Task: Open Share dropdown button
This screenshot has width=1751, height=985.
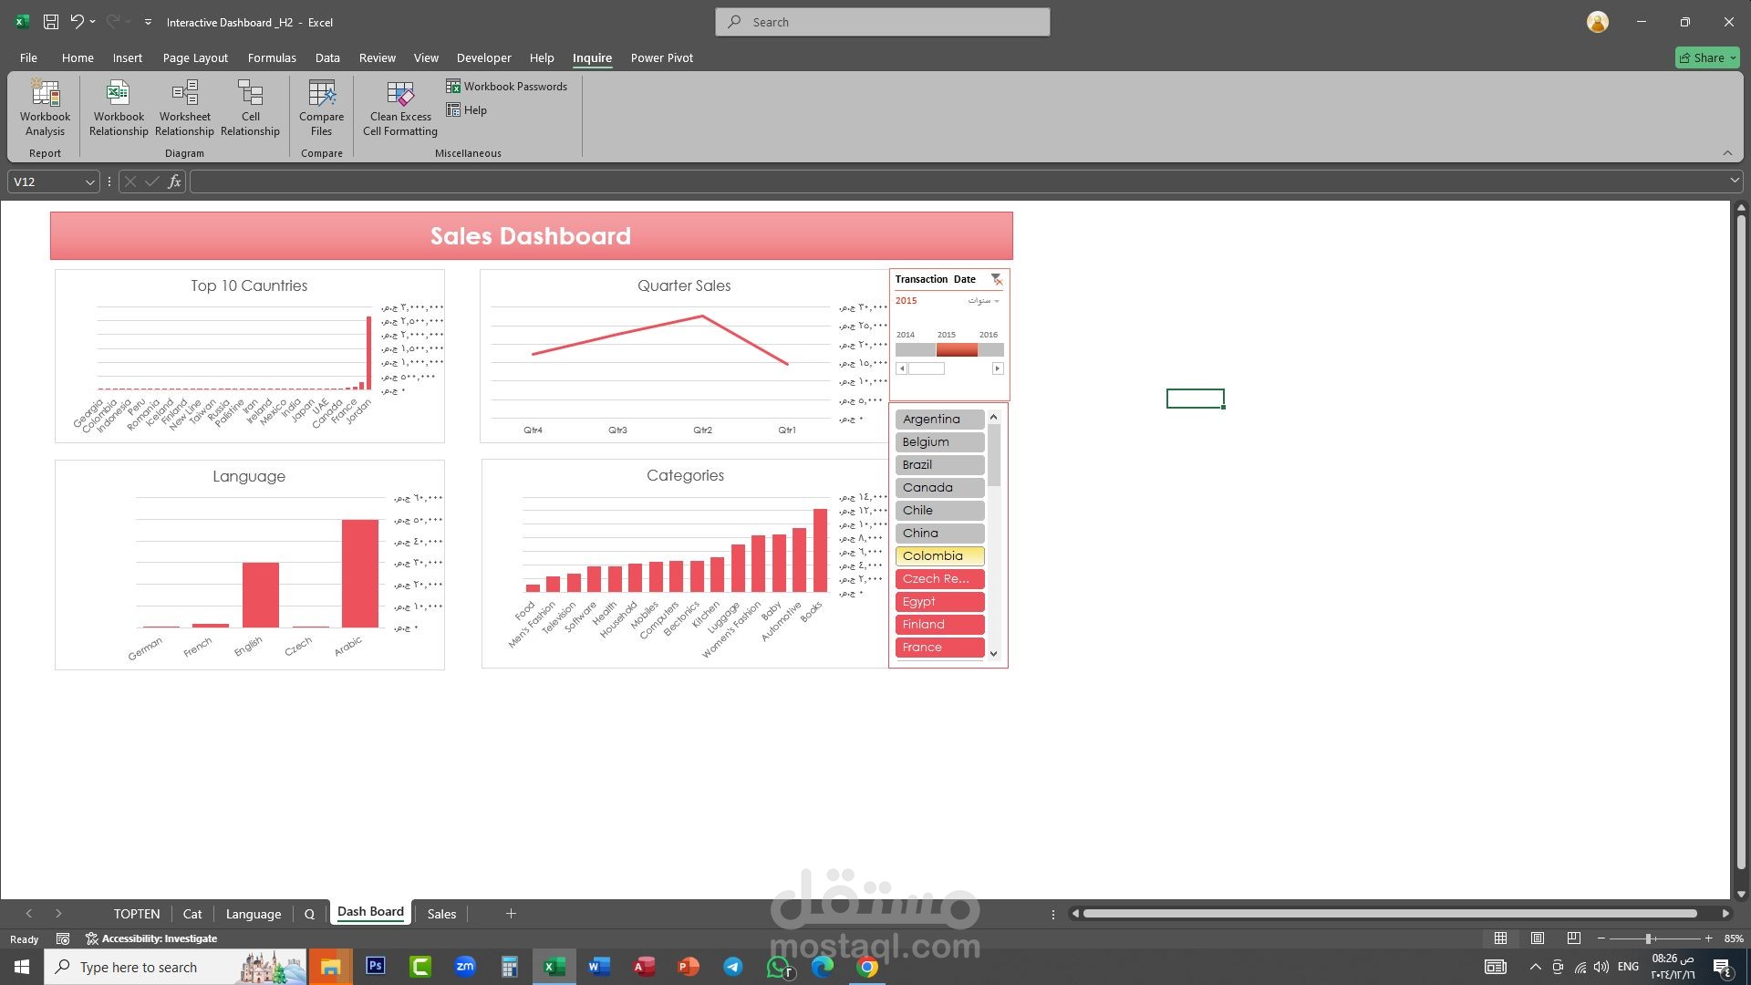Action: pyautogui.click(x=1708, y=57)
